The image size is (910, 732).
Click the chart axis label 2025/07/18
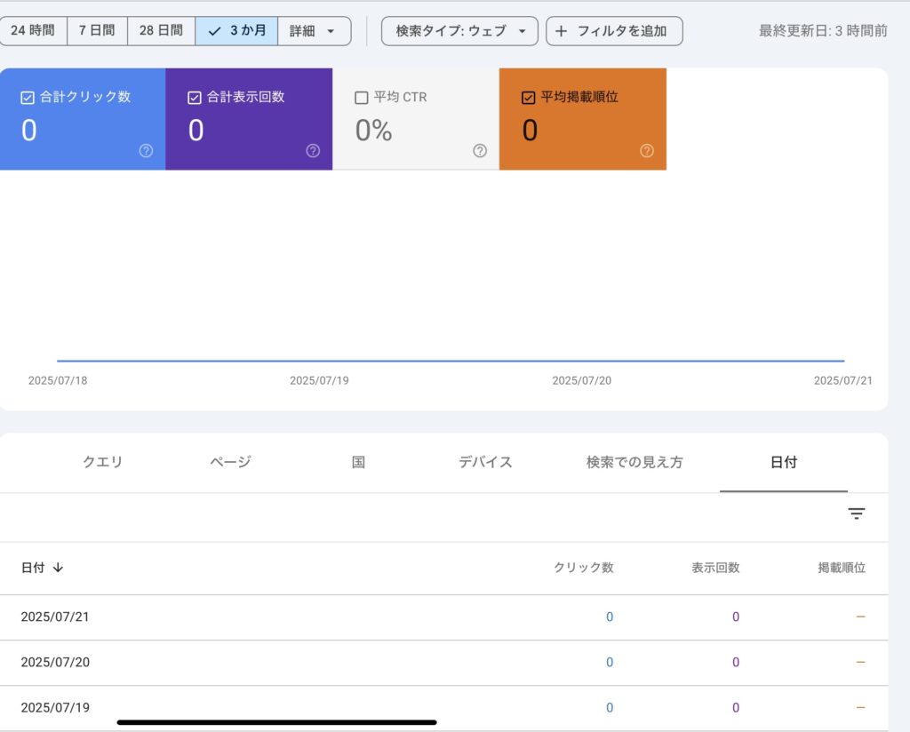pyautogui.click(x=58, y=380)
